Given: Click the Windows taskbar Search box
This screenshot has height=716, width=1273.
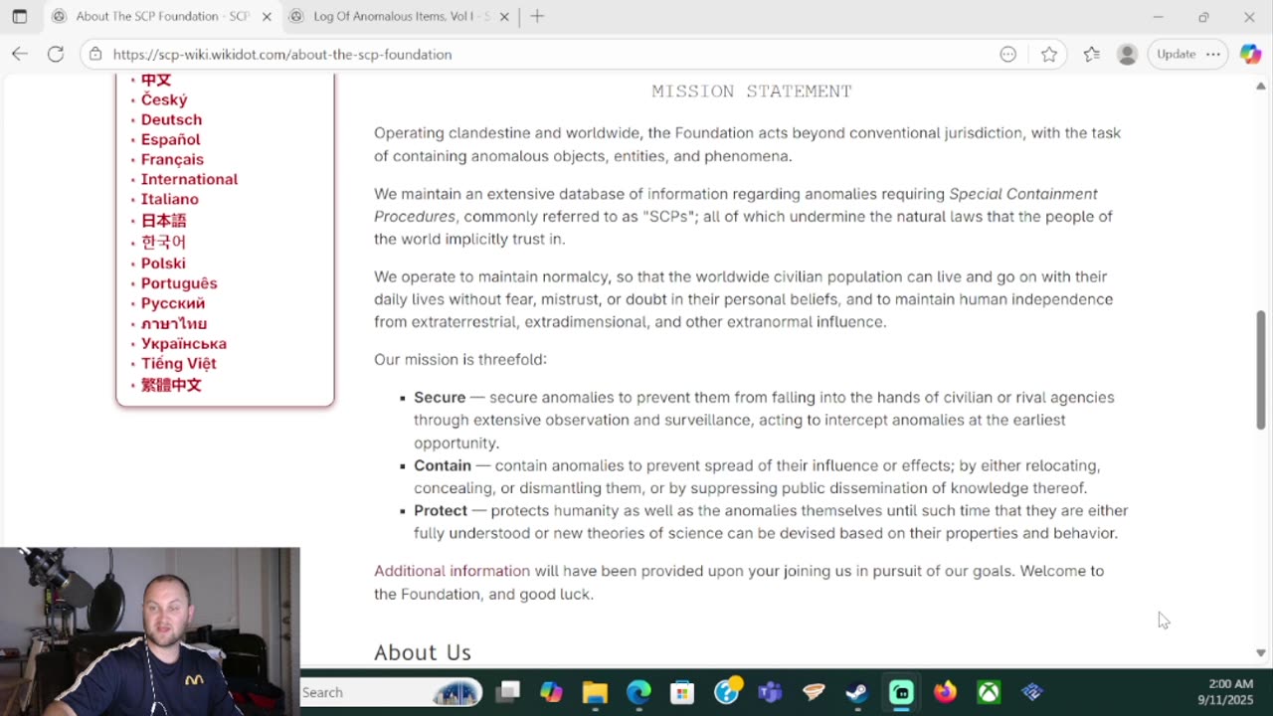Looking at the screenshot, I should [392, 692].
